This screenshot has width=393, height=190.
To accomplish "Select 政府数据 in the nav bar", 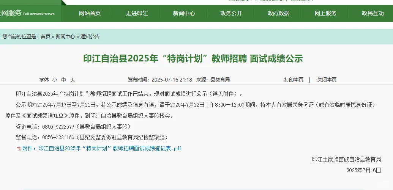I will click(x=278, y=14).
